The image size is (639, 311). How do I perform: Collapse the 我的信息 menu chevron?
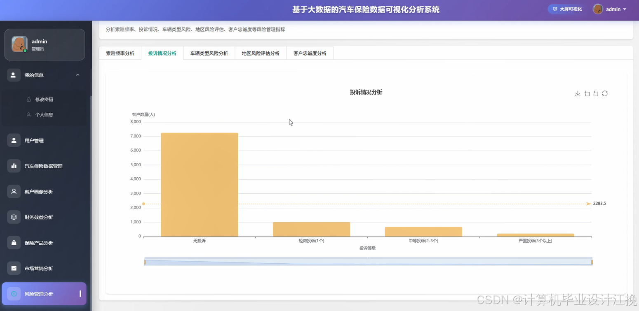tap(78, 75)
